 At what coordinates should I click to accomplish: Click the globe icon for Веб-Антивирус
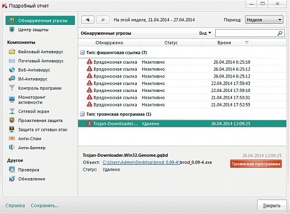(x=12, y=69)
